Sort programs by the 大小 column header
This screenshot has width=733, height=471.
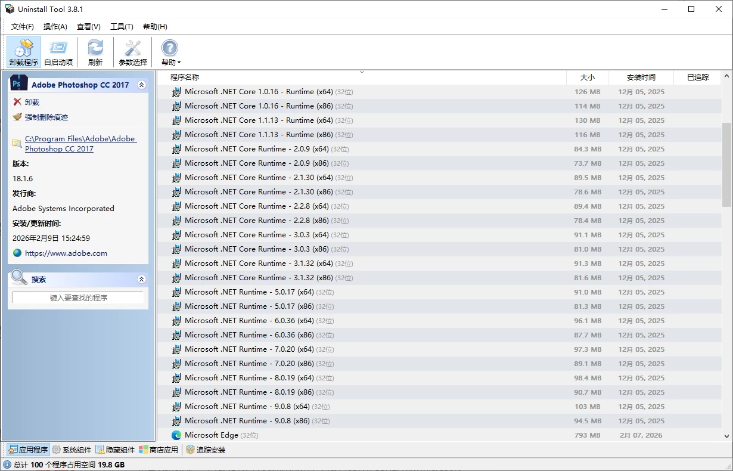[x=587, y=78]
